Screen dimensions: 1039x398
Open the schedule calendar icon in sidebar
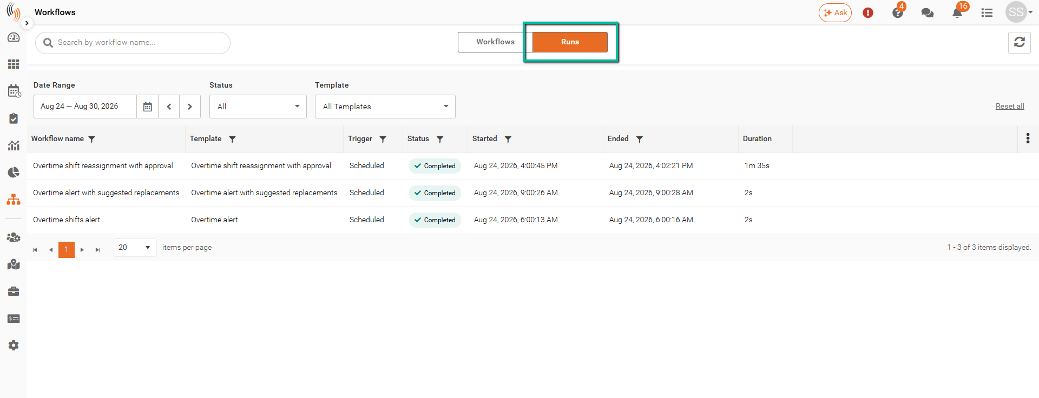14,91
